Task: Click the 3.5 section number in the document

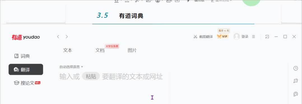Action: [x=102, y=15]
